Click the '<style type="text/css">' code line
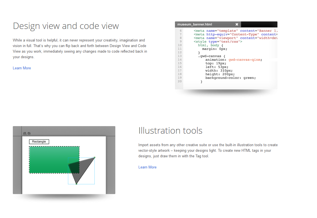Image resolution: width=317 pixels, height=218 pixels. [x=218, y=41]
